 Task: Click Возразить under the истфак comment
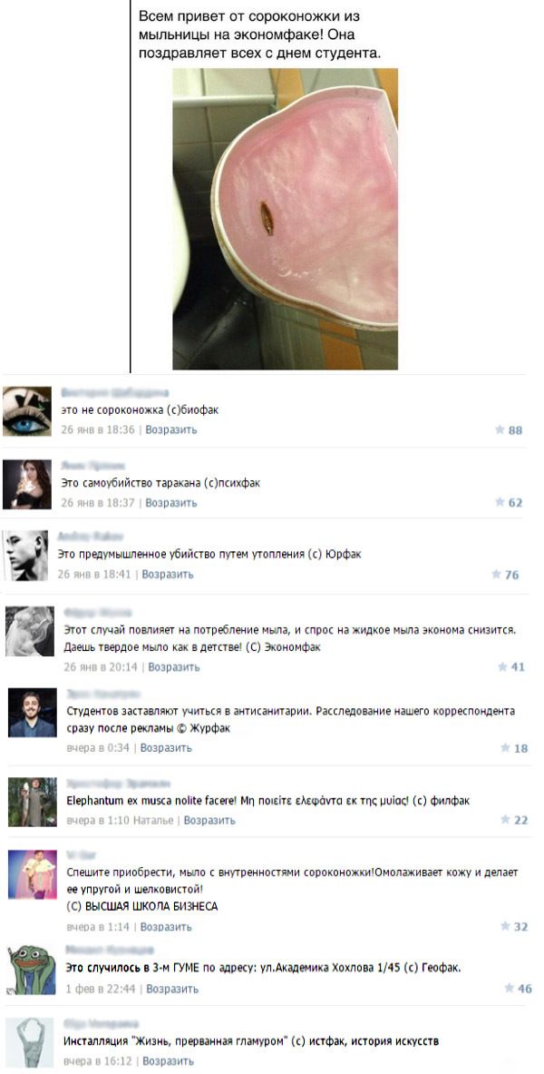coord(169,1061)
